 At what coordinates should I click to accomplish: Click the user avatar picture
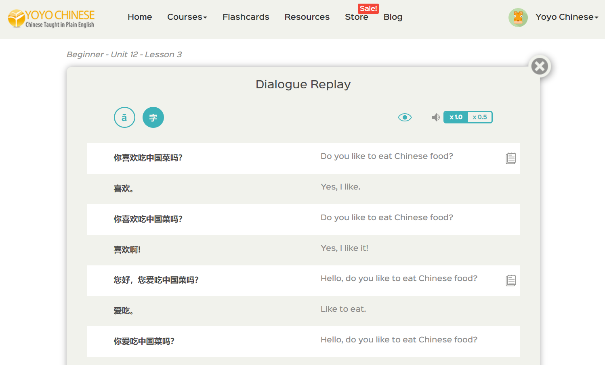(x=518, y=17)
